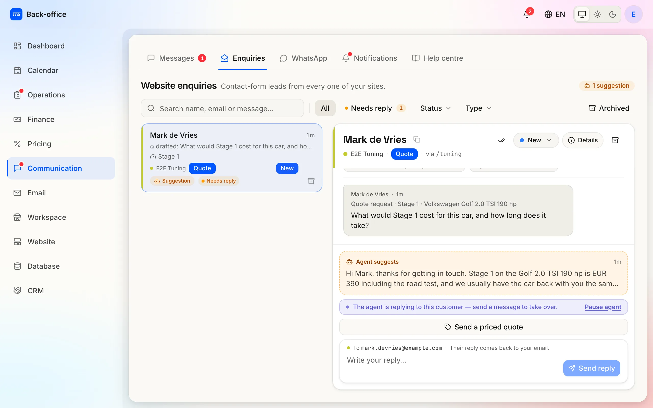Select the All filter chip
The height and width of the screenshot is (408, 653).
[325, 108]
